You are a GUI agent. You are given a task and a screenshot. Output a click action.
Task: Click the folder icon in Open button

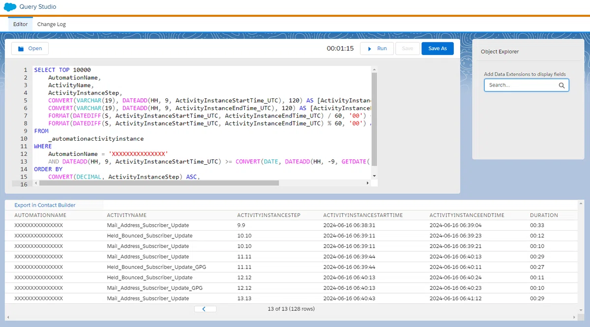pyautogui.click(x=21, y=49)
